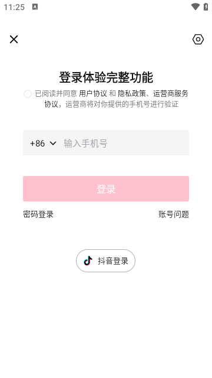Screen dimensions: 212x378
Task: Tap the 11:25 clock in status bar
Action: tap(14, 7)
